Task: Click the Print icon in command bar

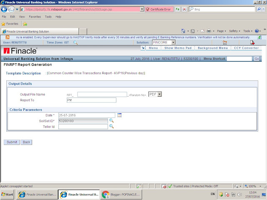Action: (x=209, y=31)
